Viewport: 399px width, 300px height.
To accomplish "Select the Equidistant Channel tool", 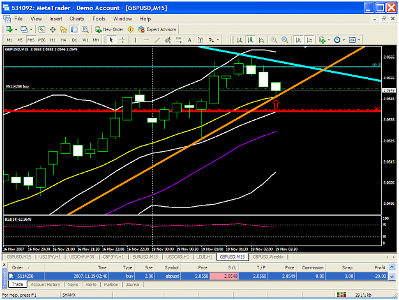I will tap(168, 40).
